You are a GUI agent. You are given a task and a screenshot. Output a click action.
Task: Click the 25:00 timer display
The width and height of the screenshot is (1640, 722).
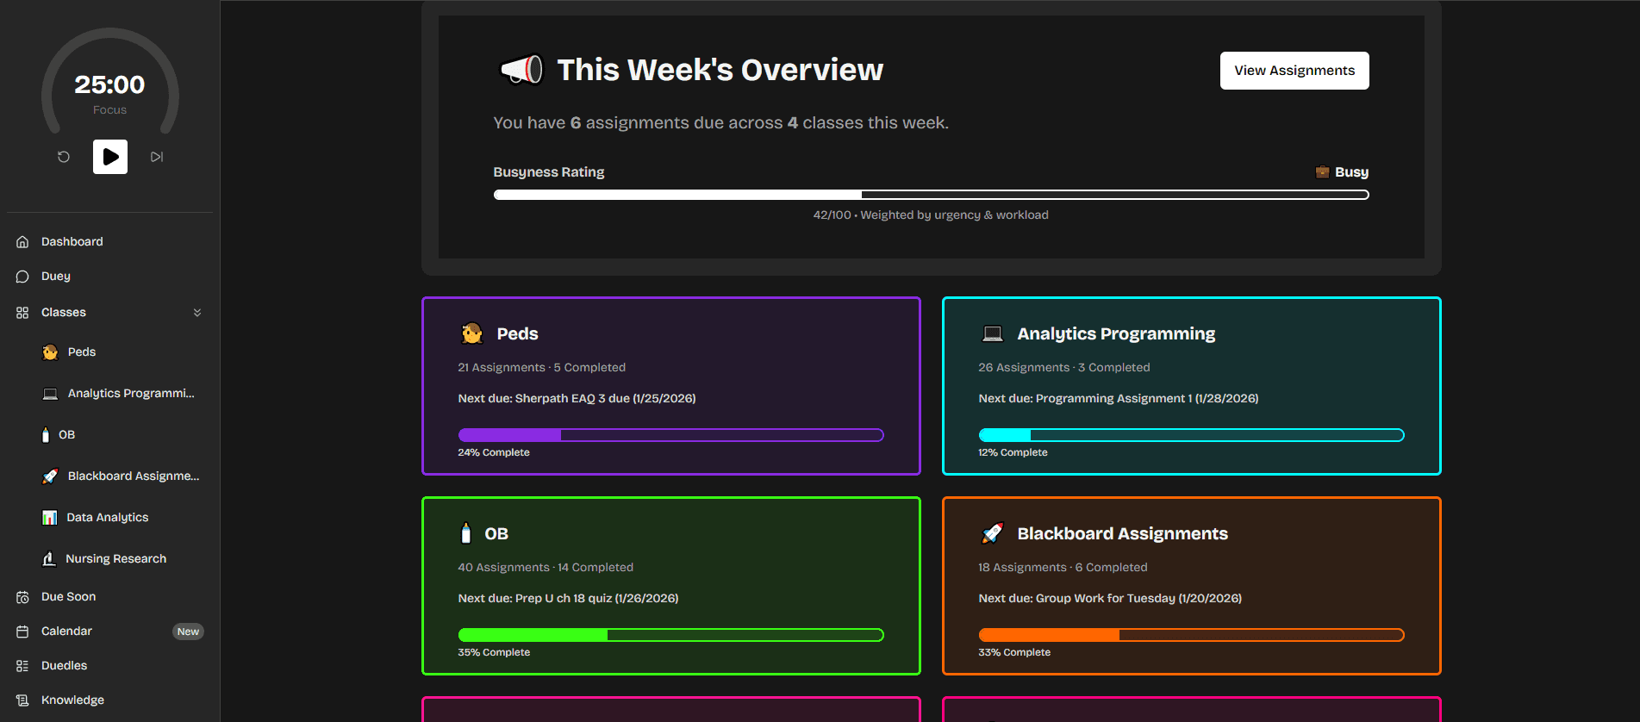[x=109, y=84]
